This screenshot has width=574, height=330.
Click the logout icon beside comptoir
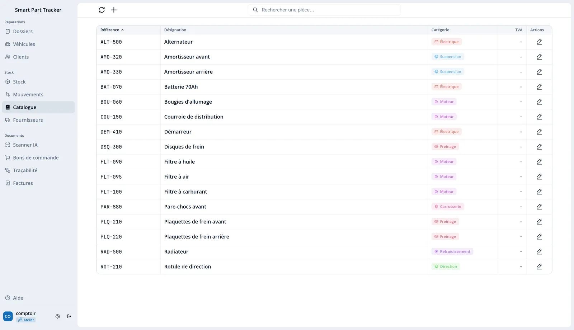[69, 316]
